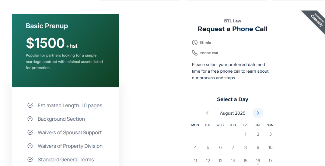Image resolution: width=325 pixels, height=166 pixels.
Task: Click checkmark icon for Estimated Length
Action: [x=30, y=105]
